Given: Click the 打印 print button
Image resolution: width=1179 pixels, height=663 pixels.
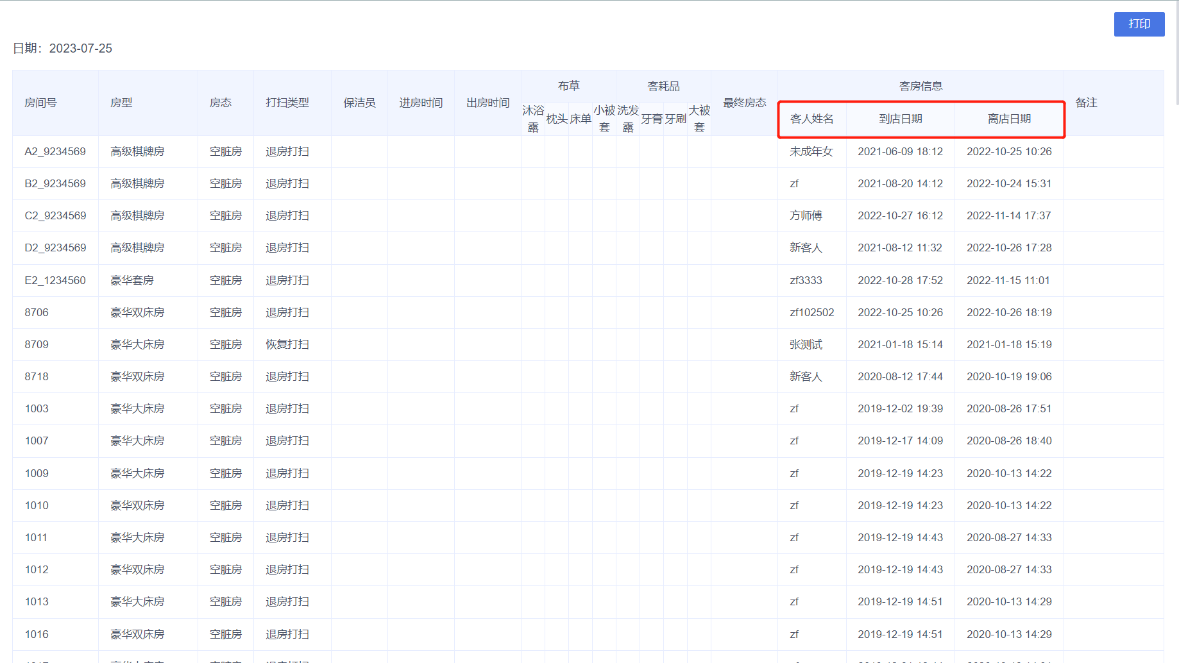Looking at the screenshot, I should coord(1139,24).
